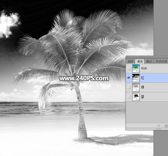
Task: Load channel as selection dotted-circle icon
Action: [159, 126]
